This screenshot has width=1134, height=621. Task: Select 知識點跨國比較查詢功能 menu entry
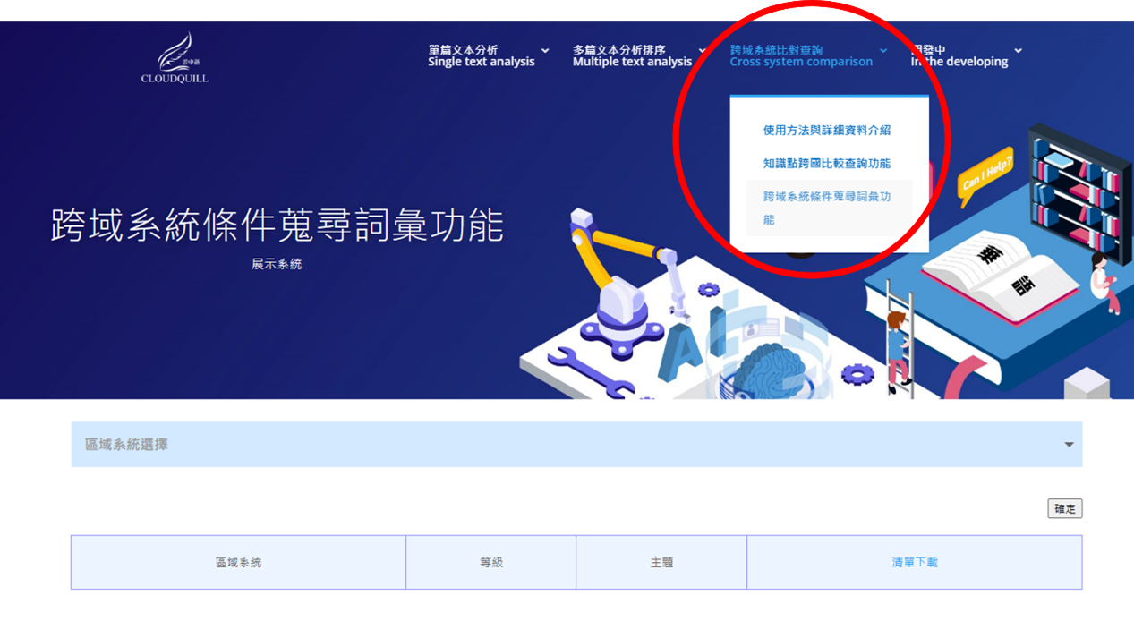click(x=827, y=163)
